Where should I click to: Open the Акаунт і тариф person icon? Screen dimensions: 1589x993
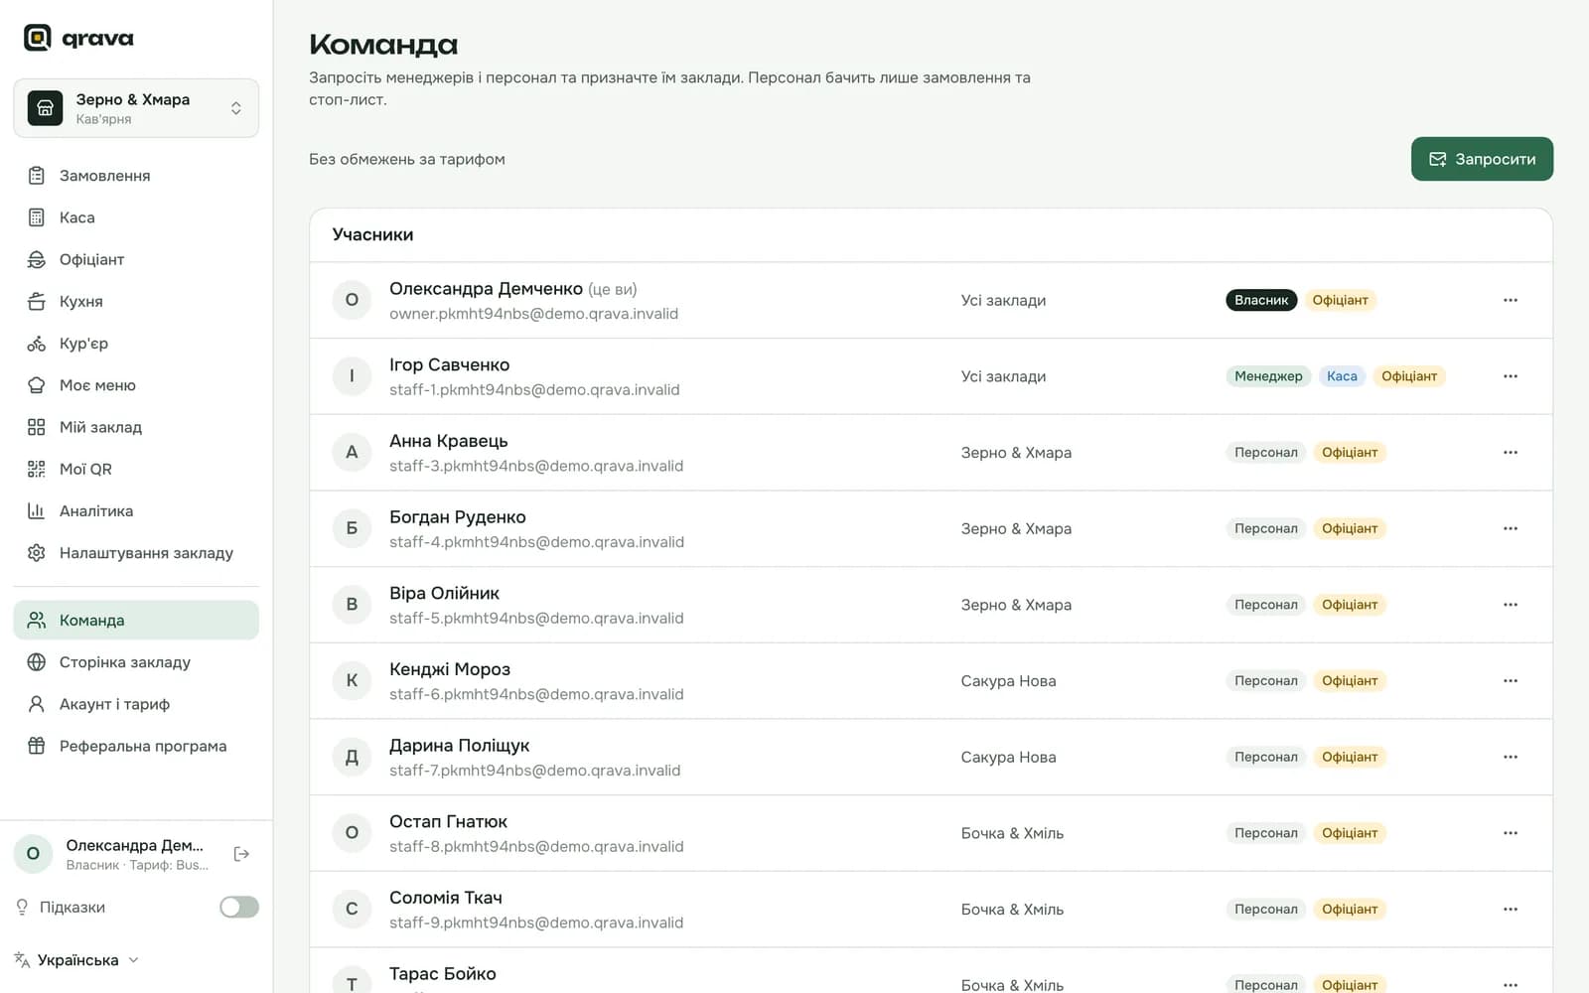(x=37, y=704)
